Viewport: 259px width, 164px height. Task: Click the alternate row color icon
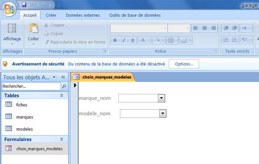184,40
